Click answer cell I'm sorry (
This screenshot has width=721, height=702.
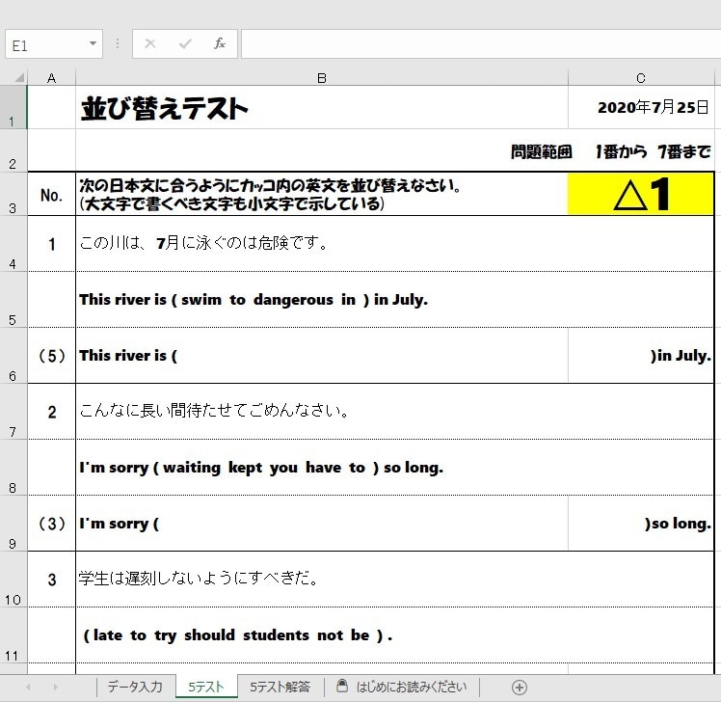point(322,524)
